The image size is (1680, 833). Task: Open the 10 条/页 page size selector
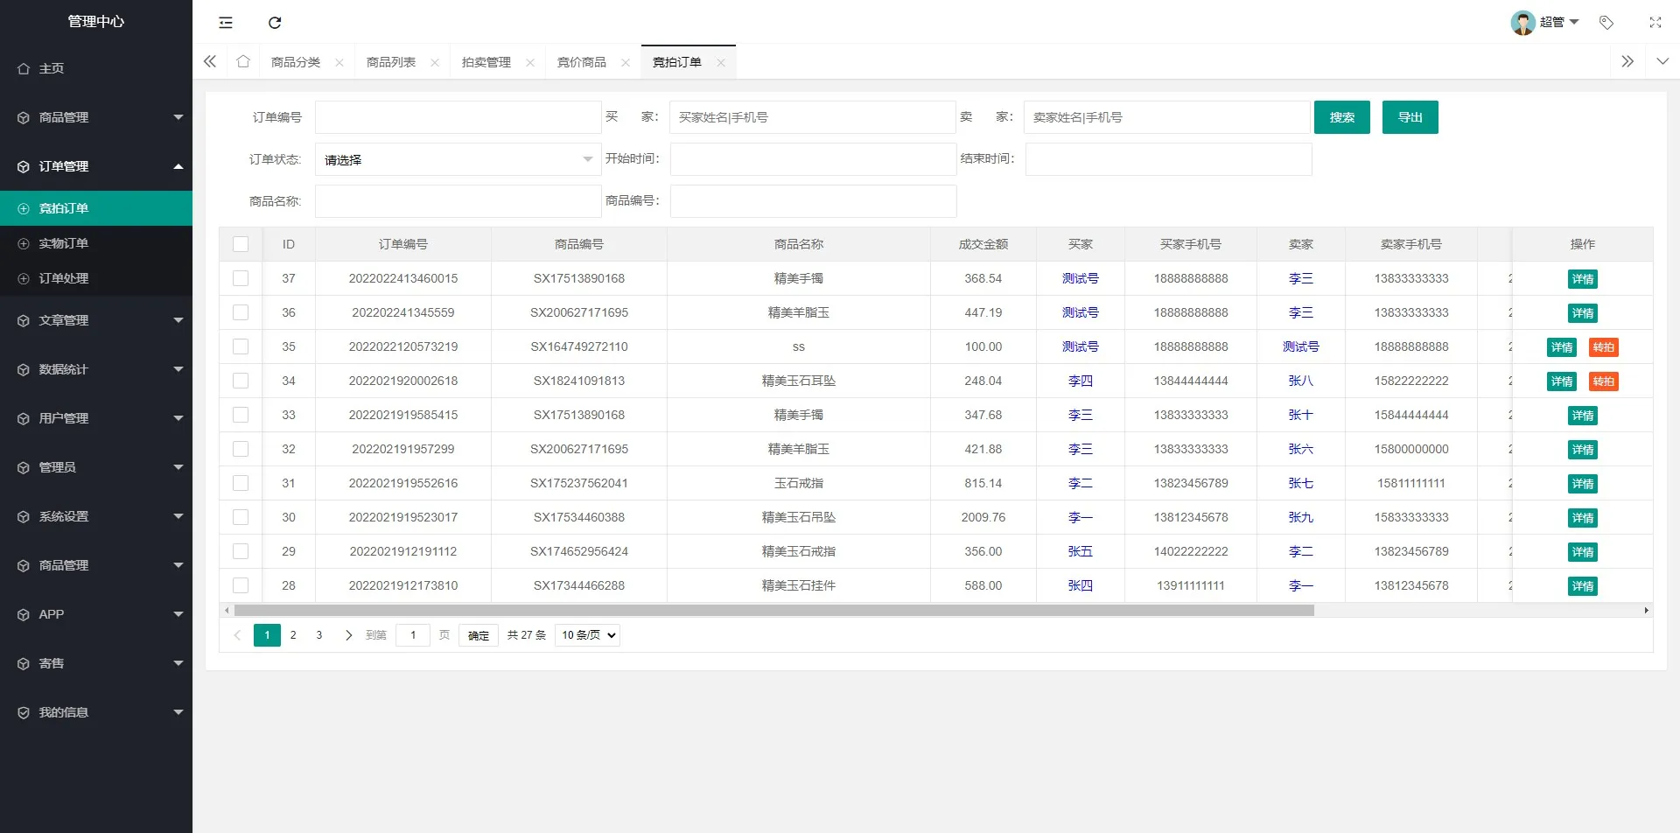click(587, 635)
